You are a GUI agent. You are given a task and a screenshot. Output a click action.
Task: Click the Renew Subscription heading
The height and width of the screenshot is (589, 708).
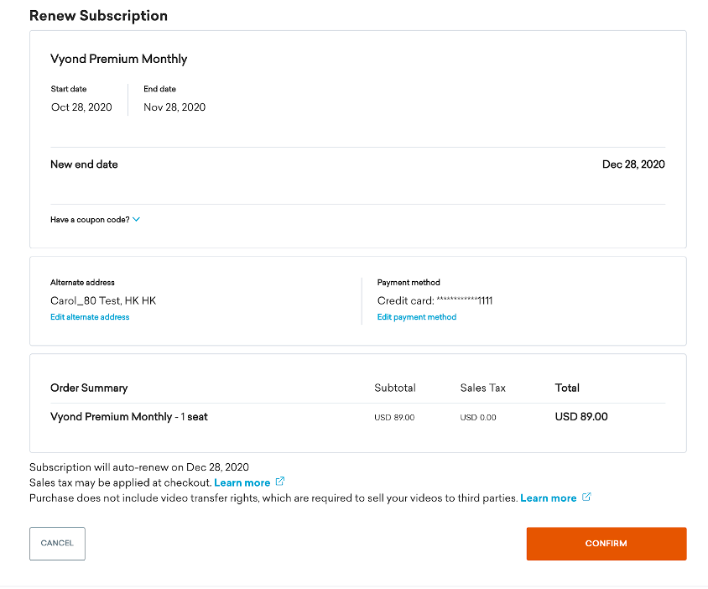(98, 16)
